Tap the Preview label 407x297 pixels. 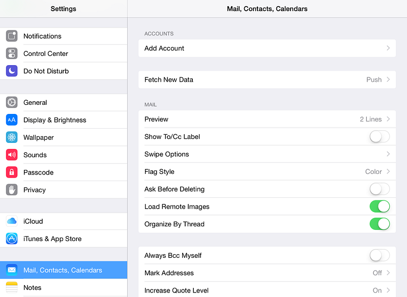[156, 119]
